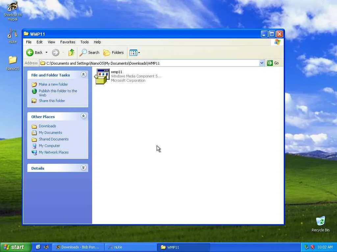Image resolution: width=337 pixels, height=252 pixels.
Task: Click the 10:02 AM system clock
Action: click(x=325, y=247)
